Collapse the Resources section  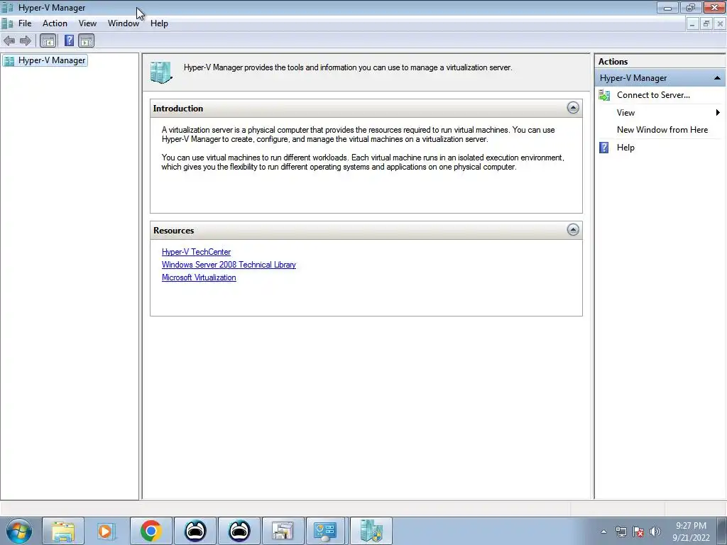(x=573, y=230)
